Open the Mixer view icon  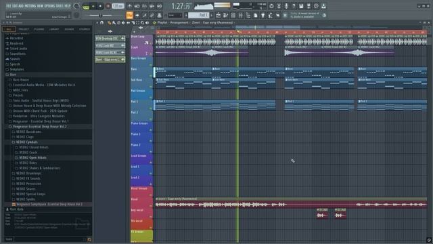pyautogui.click(x=241, y=15)
